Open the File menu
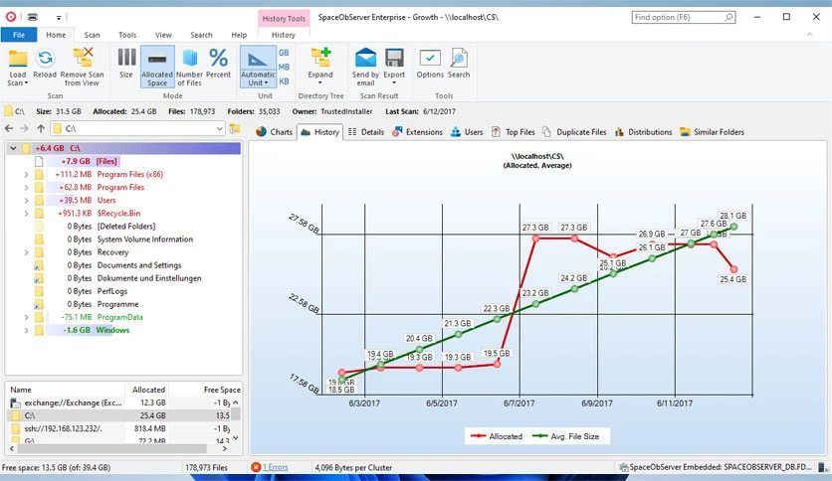 [19, 35]
